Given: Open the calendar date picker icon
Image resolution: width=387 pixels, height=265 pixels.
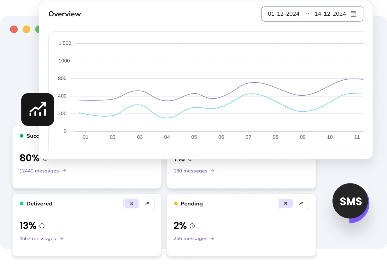Looking at the screenshot, I should click(354, 14).
